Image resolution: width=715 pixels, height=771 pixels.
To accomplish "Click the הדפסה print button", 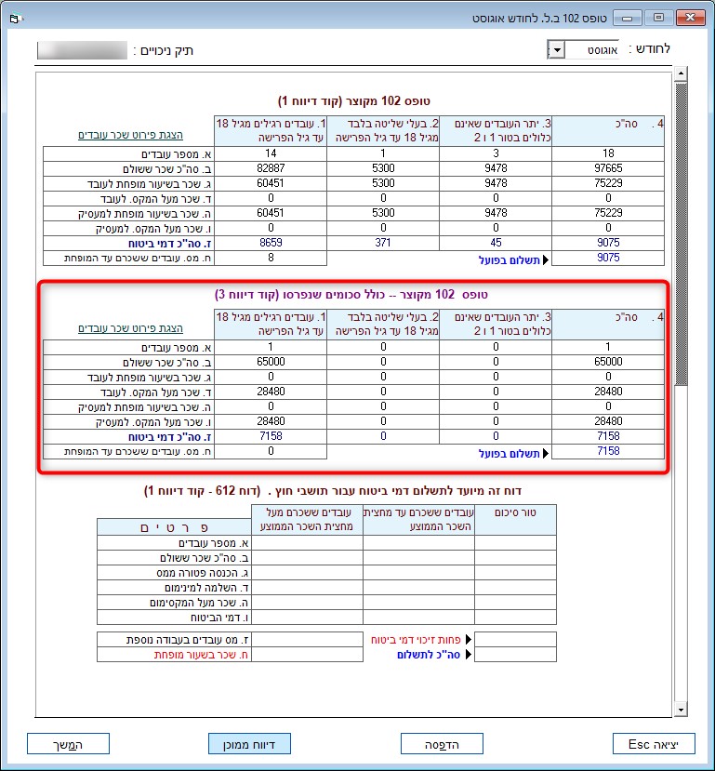I will coord(442,743).
